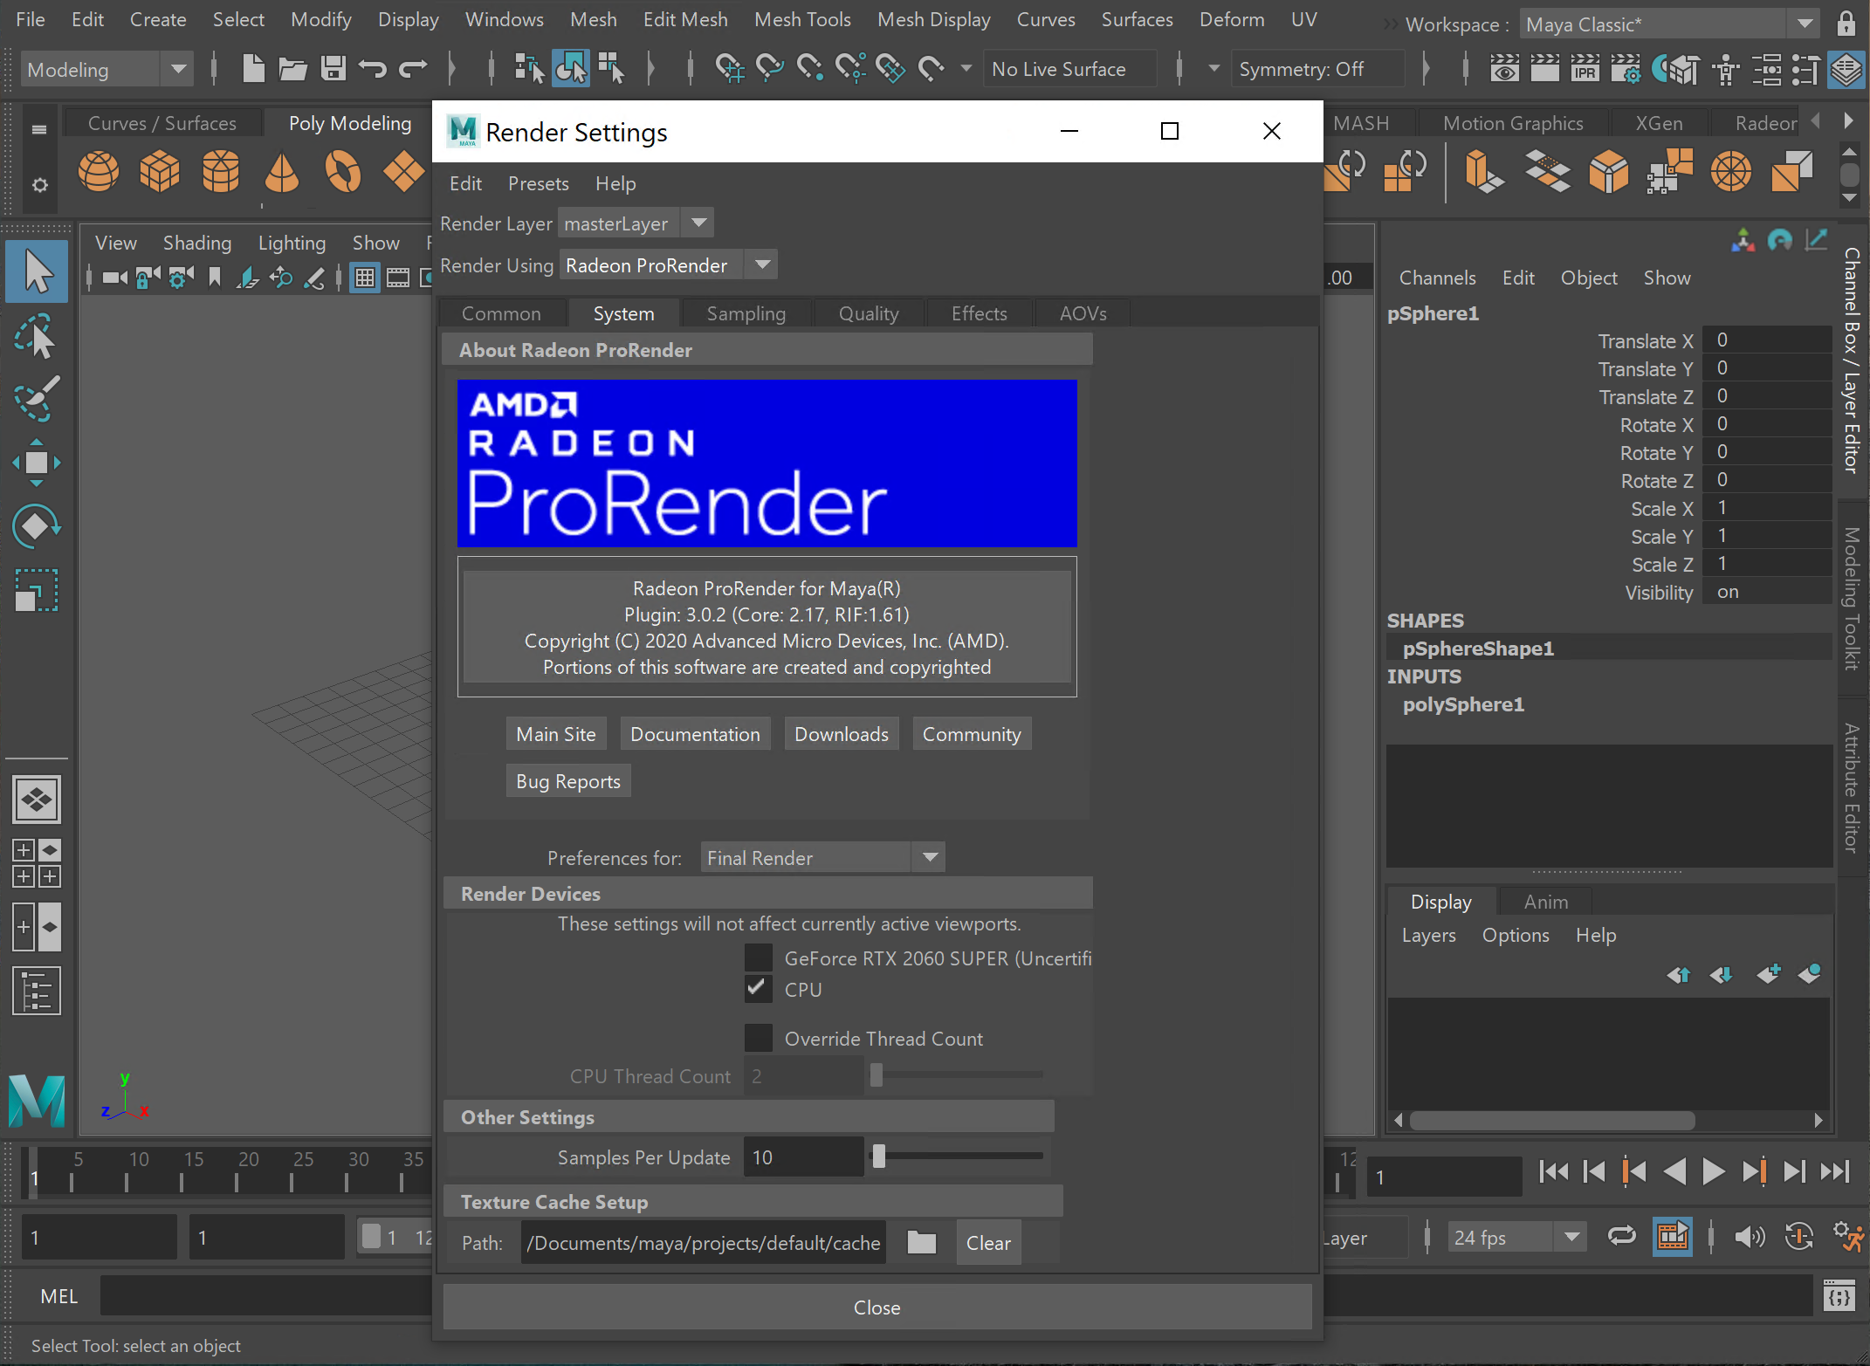Open the Render View clapboard icon
The height and width of the screenshot is (1366, 1870).
pyautogui.click(x=1503, y=68)
